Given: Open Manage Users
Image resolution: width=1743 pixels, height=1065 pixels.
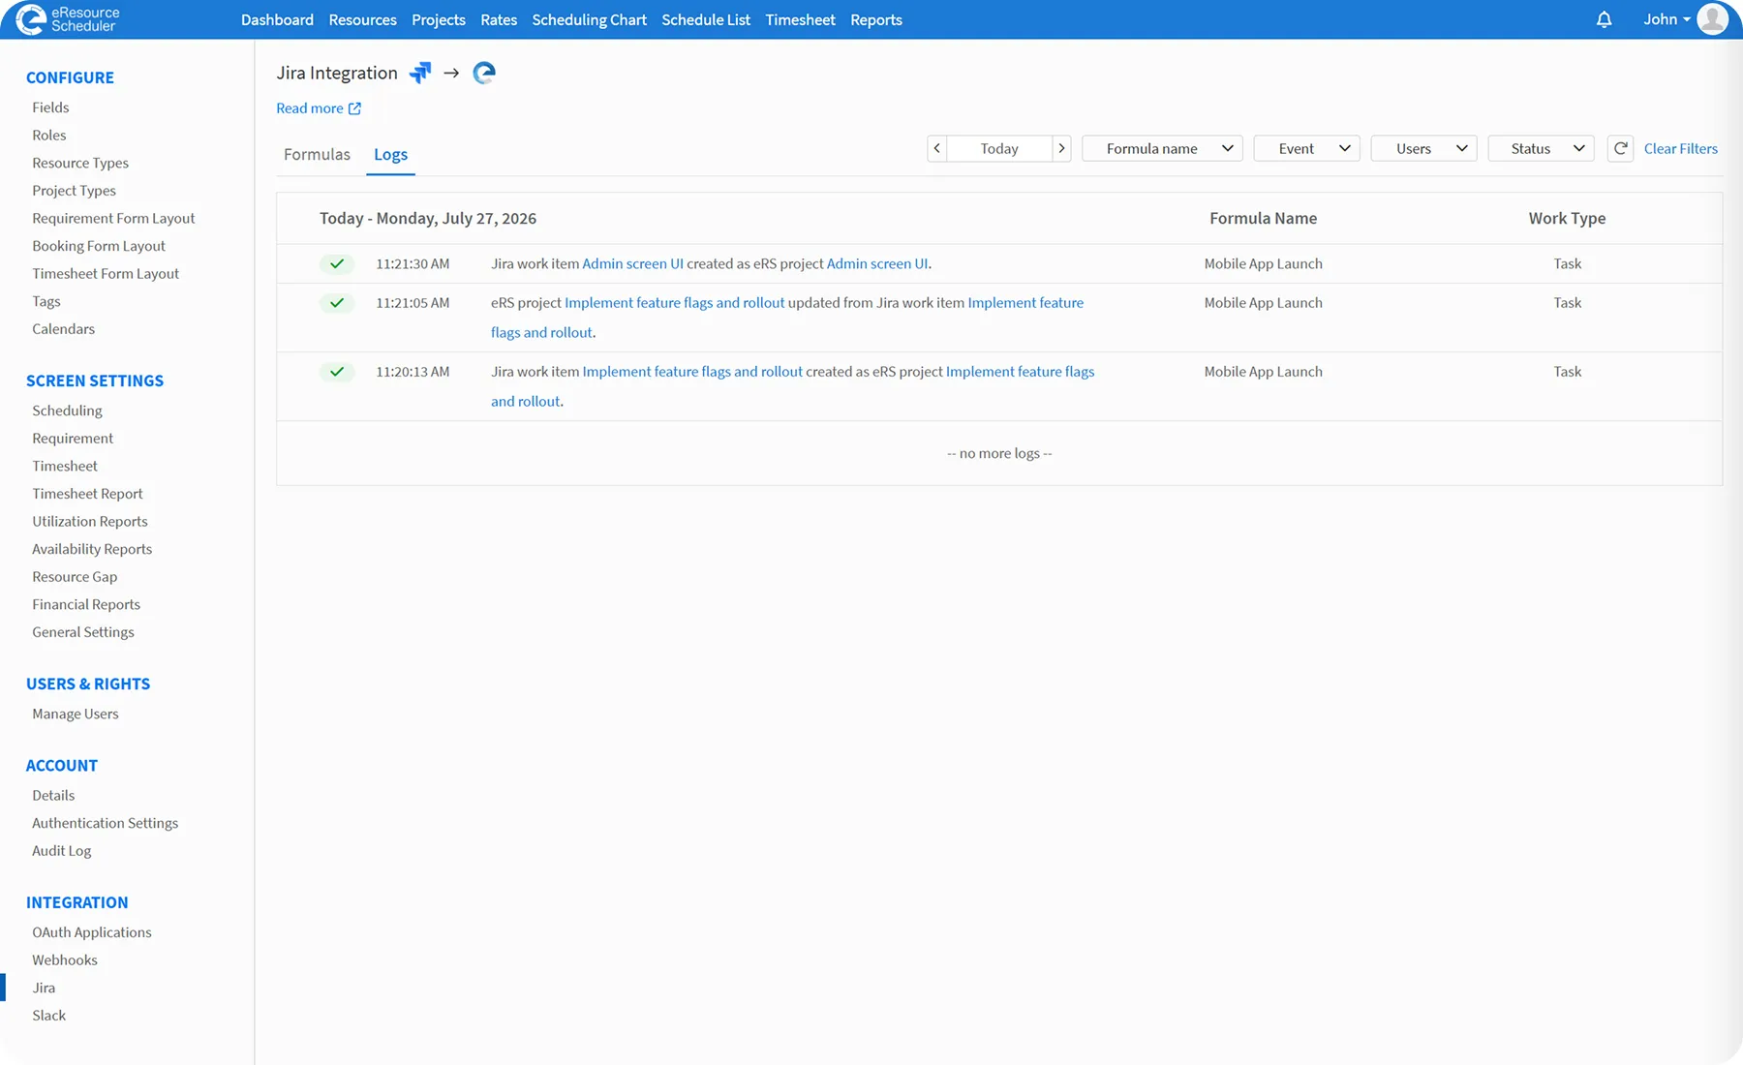Looking at the screenshot, I should [x=76, y=714].
